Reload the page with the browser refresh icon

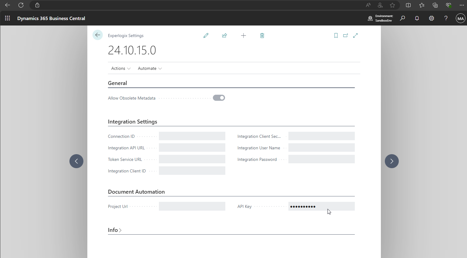[21, 5]
